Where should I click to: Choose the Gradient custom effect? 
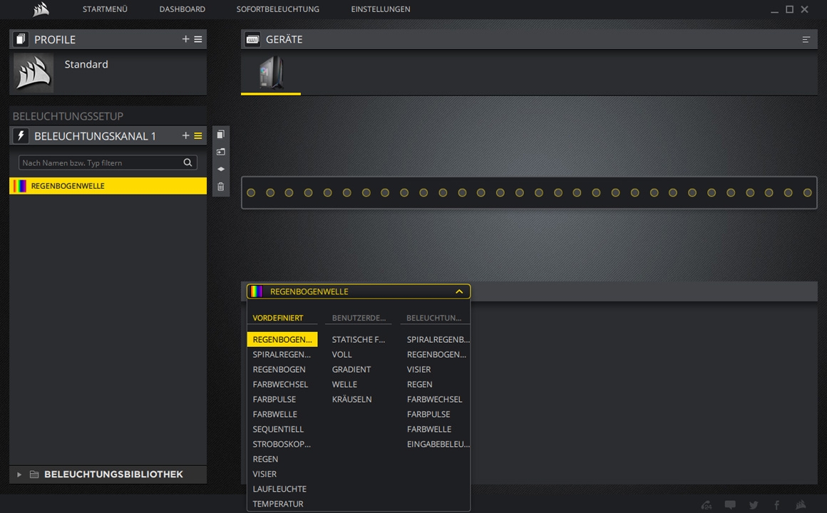coord(351,369)
